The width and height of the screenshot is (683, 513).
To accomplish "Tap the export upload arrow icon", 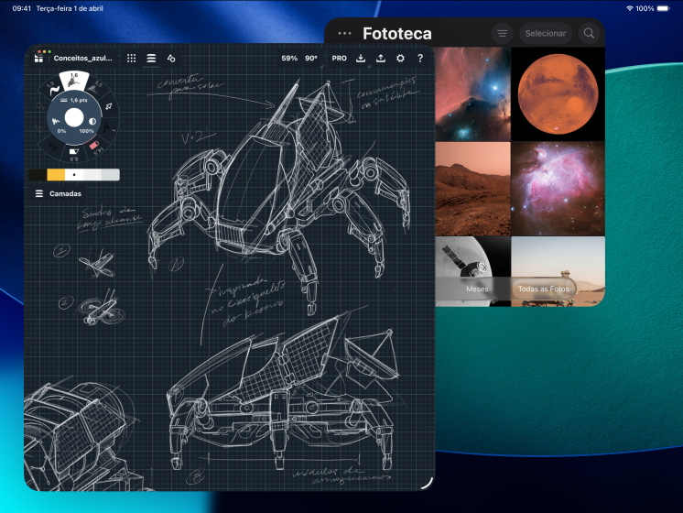I will [381, 58].
